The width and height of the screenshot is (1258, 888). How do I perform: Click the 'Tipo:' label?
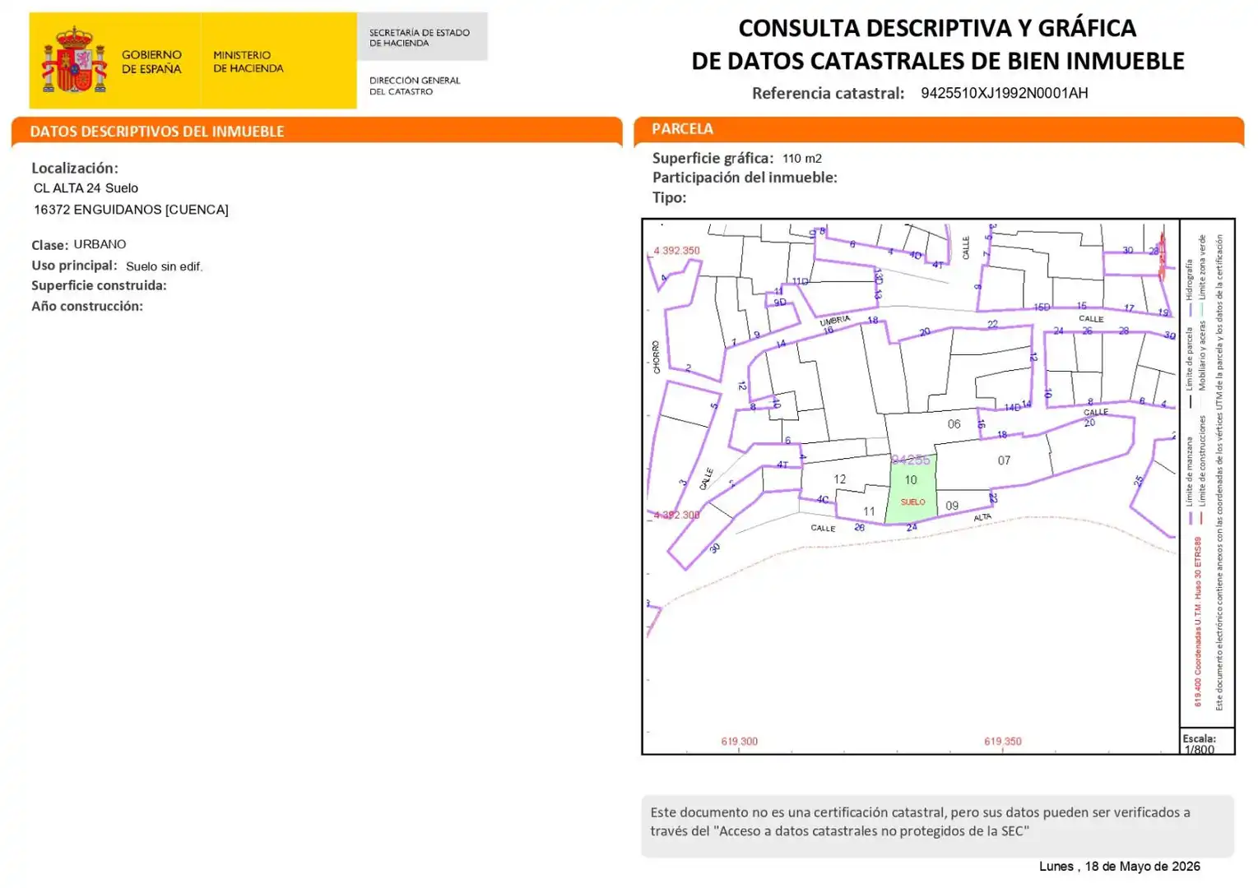pyautogui.click(x=669, y=197)
